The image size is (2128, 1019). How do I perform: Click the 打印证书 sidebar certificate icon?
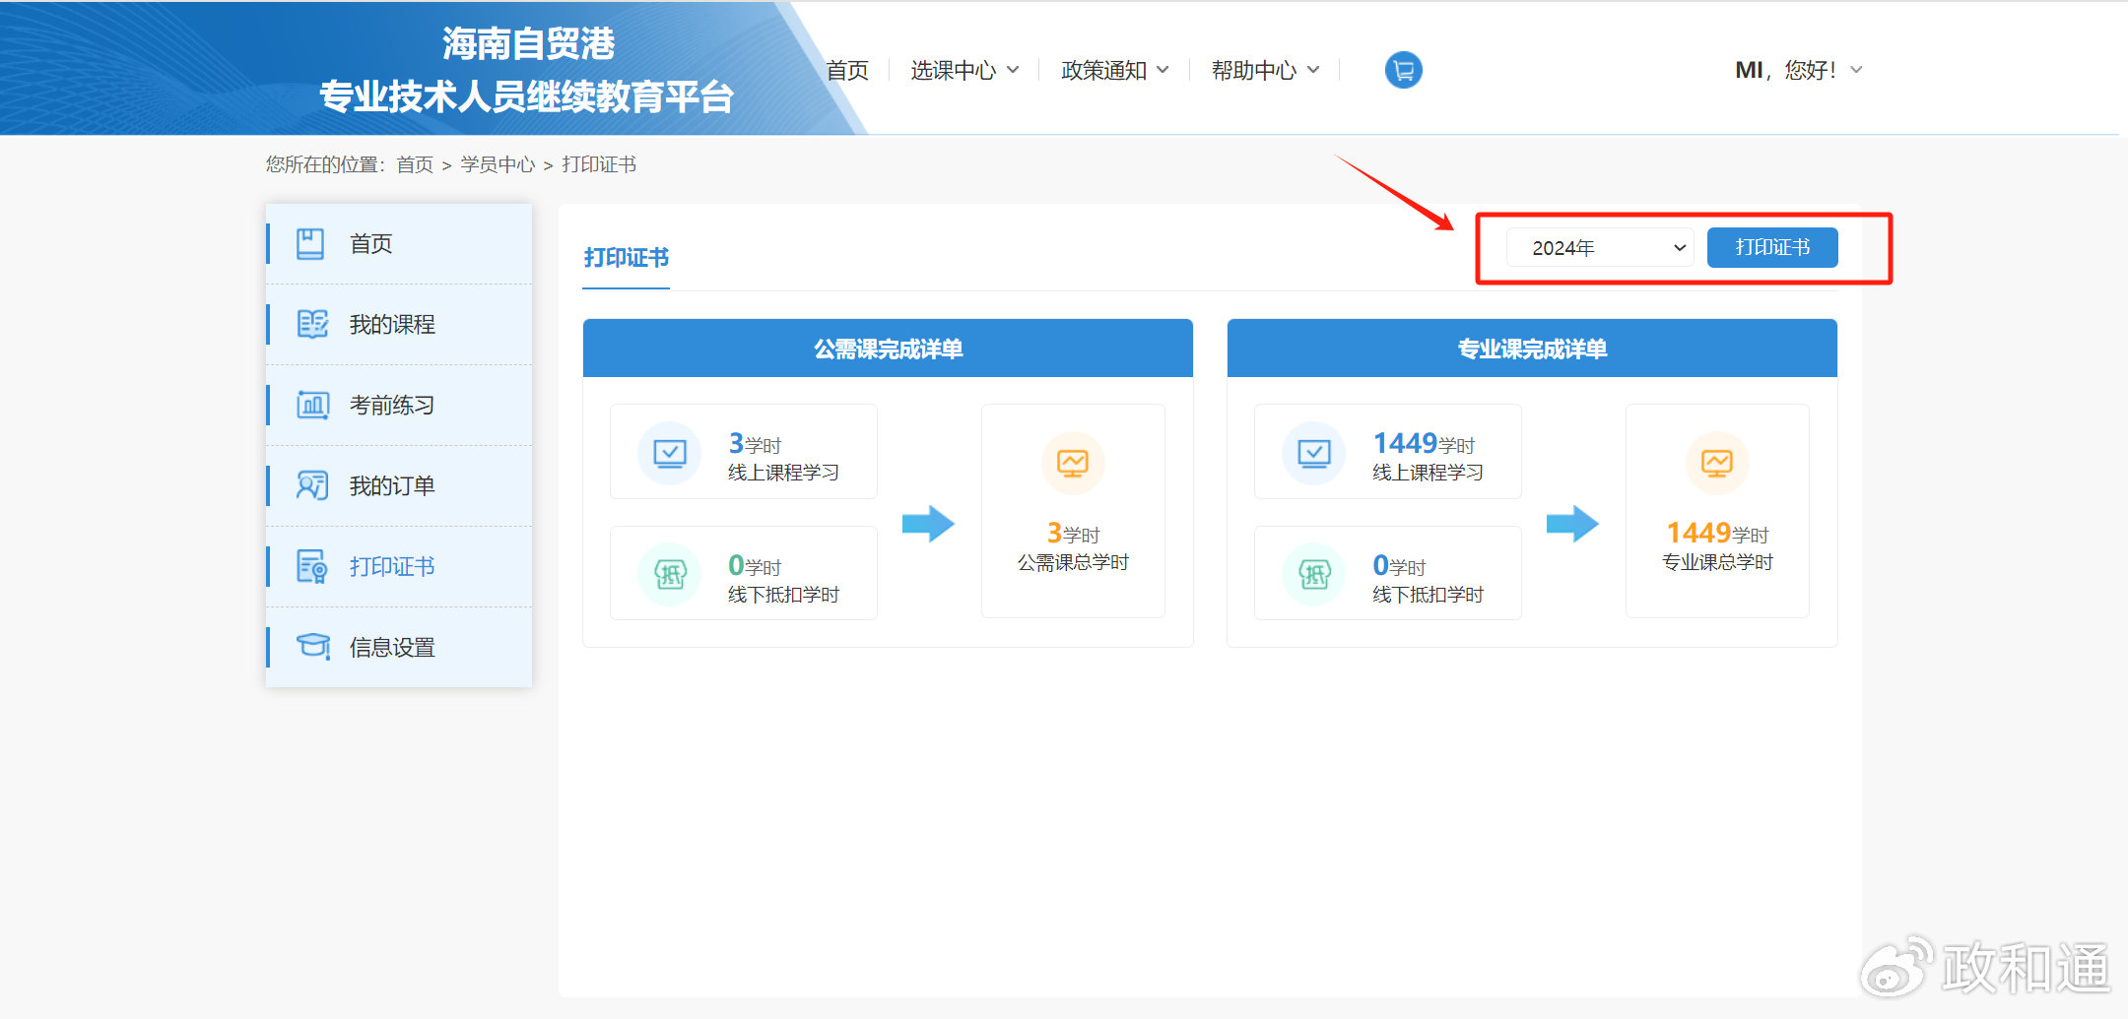[x=312, y=566]
